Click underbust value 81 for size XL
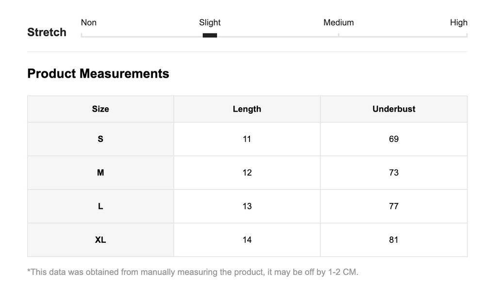The image size is (497, 286). click(394, 240)
